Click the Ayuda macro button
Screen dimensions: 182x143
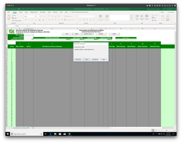(114, 34)
